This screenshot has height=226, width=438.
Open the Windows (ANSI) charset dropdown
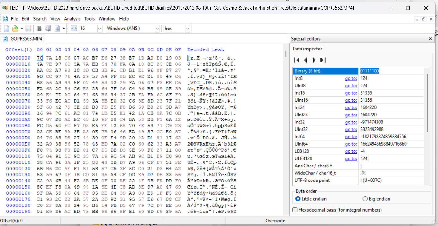133,29
